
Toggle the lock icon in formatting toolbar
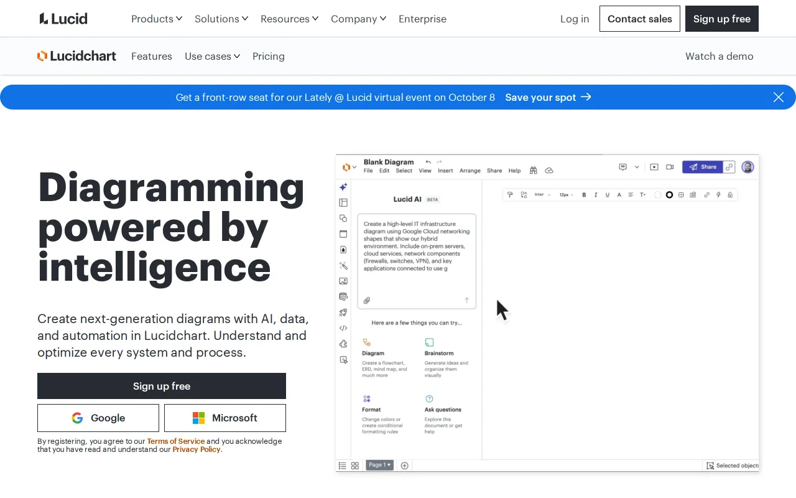(730, 195)
